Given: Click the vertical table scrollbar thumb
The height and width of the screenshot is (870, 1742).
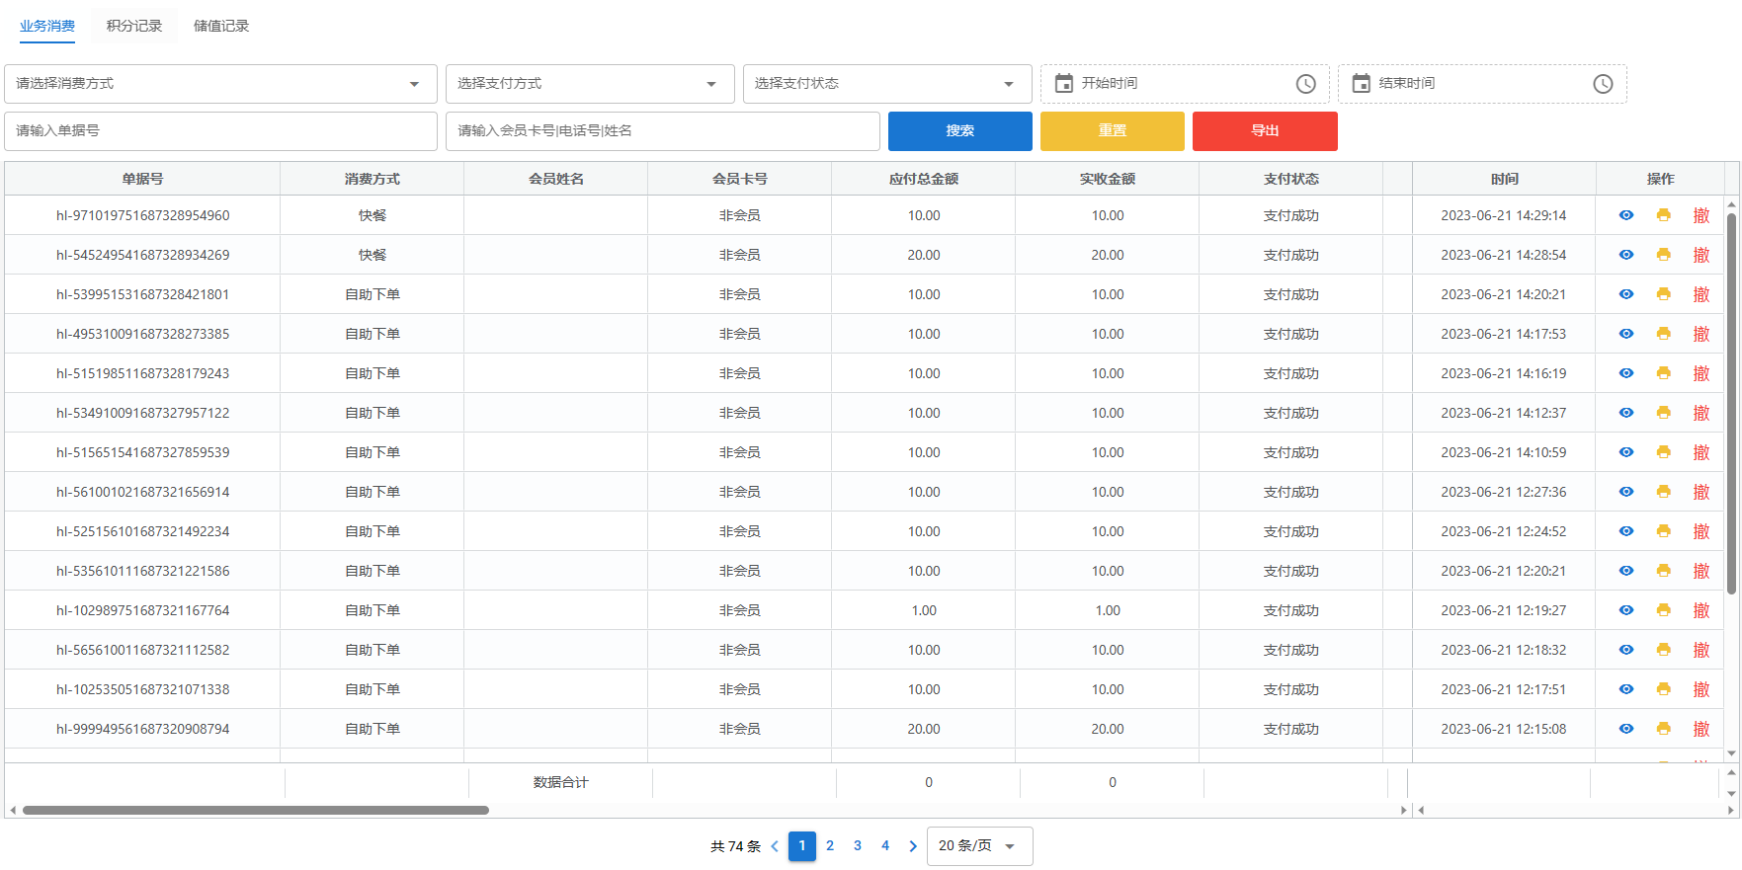Looking at the screenshot, I should tap(1731, 403).
